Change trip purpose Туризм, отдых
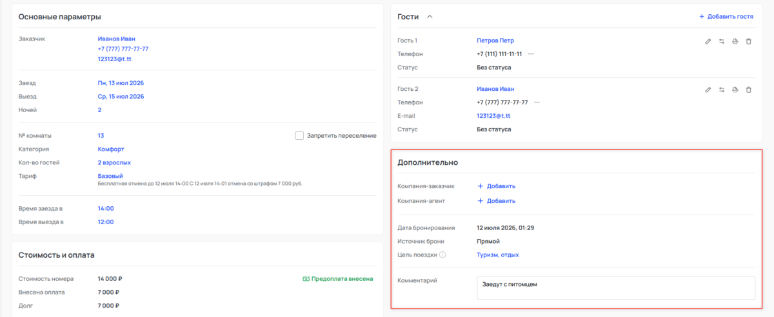 click(x=498, y=255)
